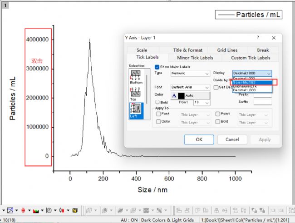Select the Left axis icon in Selection list
Image resolution: width=295 pixels, height=223 pixels.
[x=136, y=109]
